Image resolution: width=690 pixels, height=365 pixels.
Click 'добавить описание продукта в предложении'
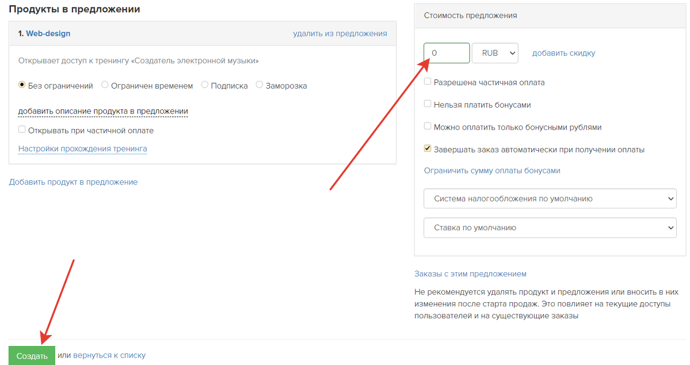tap(103, 111)
